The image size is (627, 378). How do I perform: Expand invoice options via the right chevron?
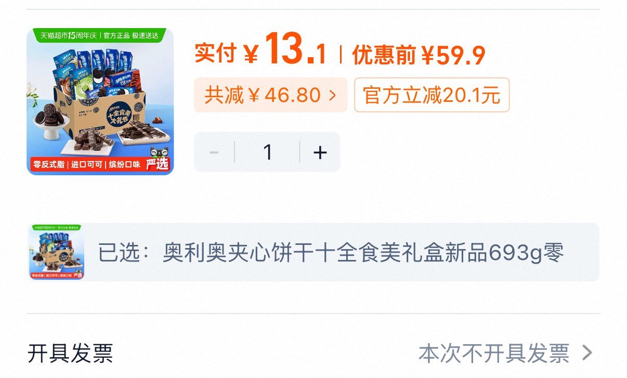pyautogui.click(x=587, y=354)
